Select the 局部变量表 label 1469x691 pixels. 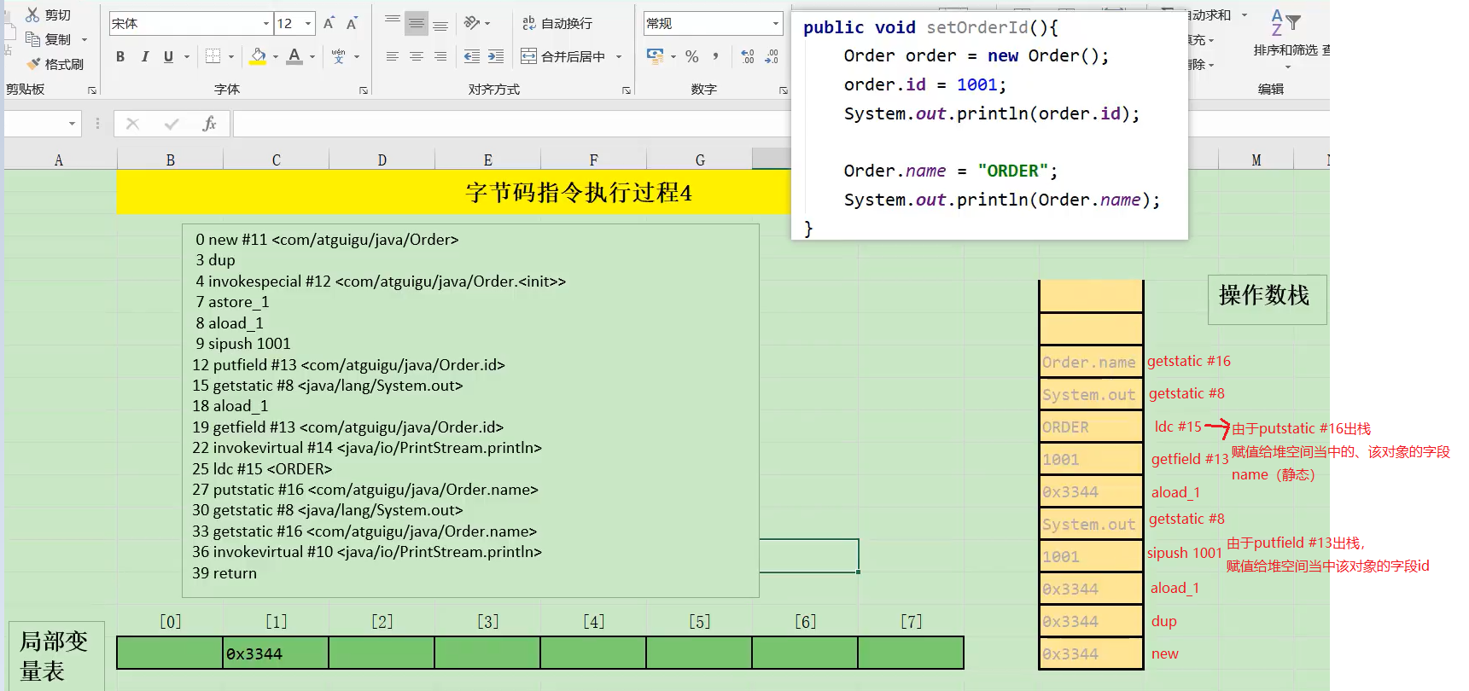pos(56,655)
